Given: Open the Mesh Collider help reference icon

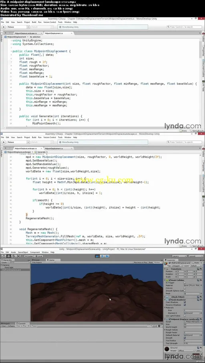Looking at the screenshot, I should 198,280.
